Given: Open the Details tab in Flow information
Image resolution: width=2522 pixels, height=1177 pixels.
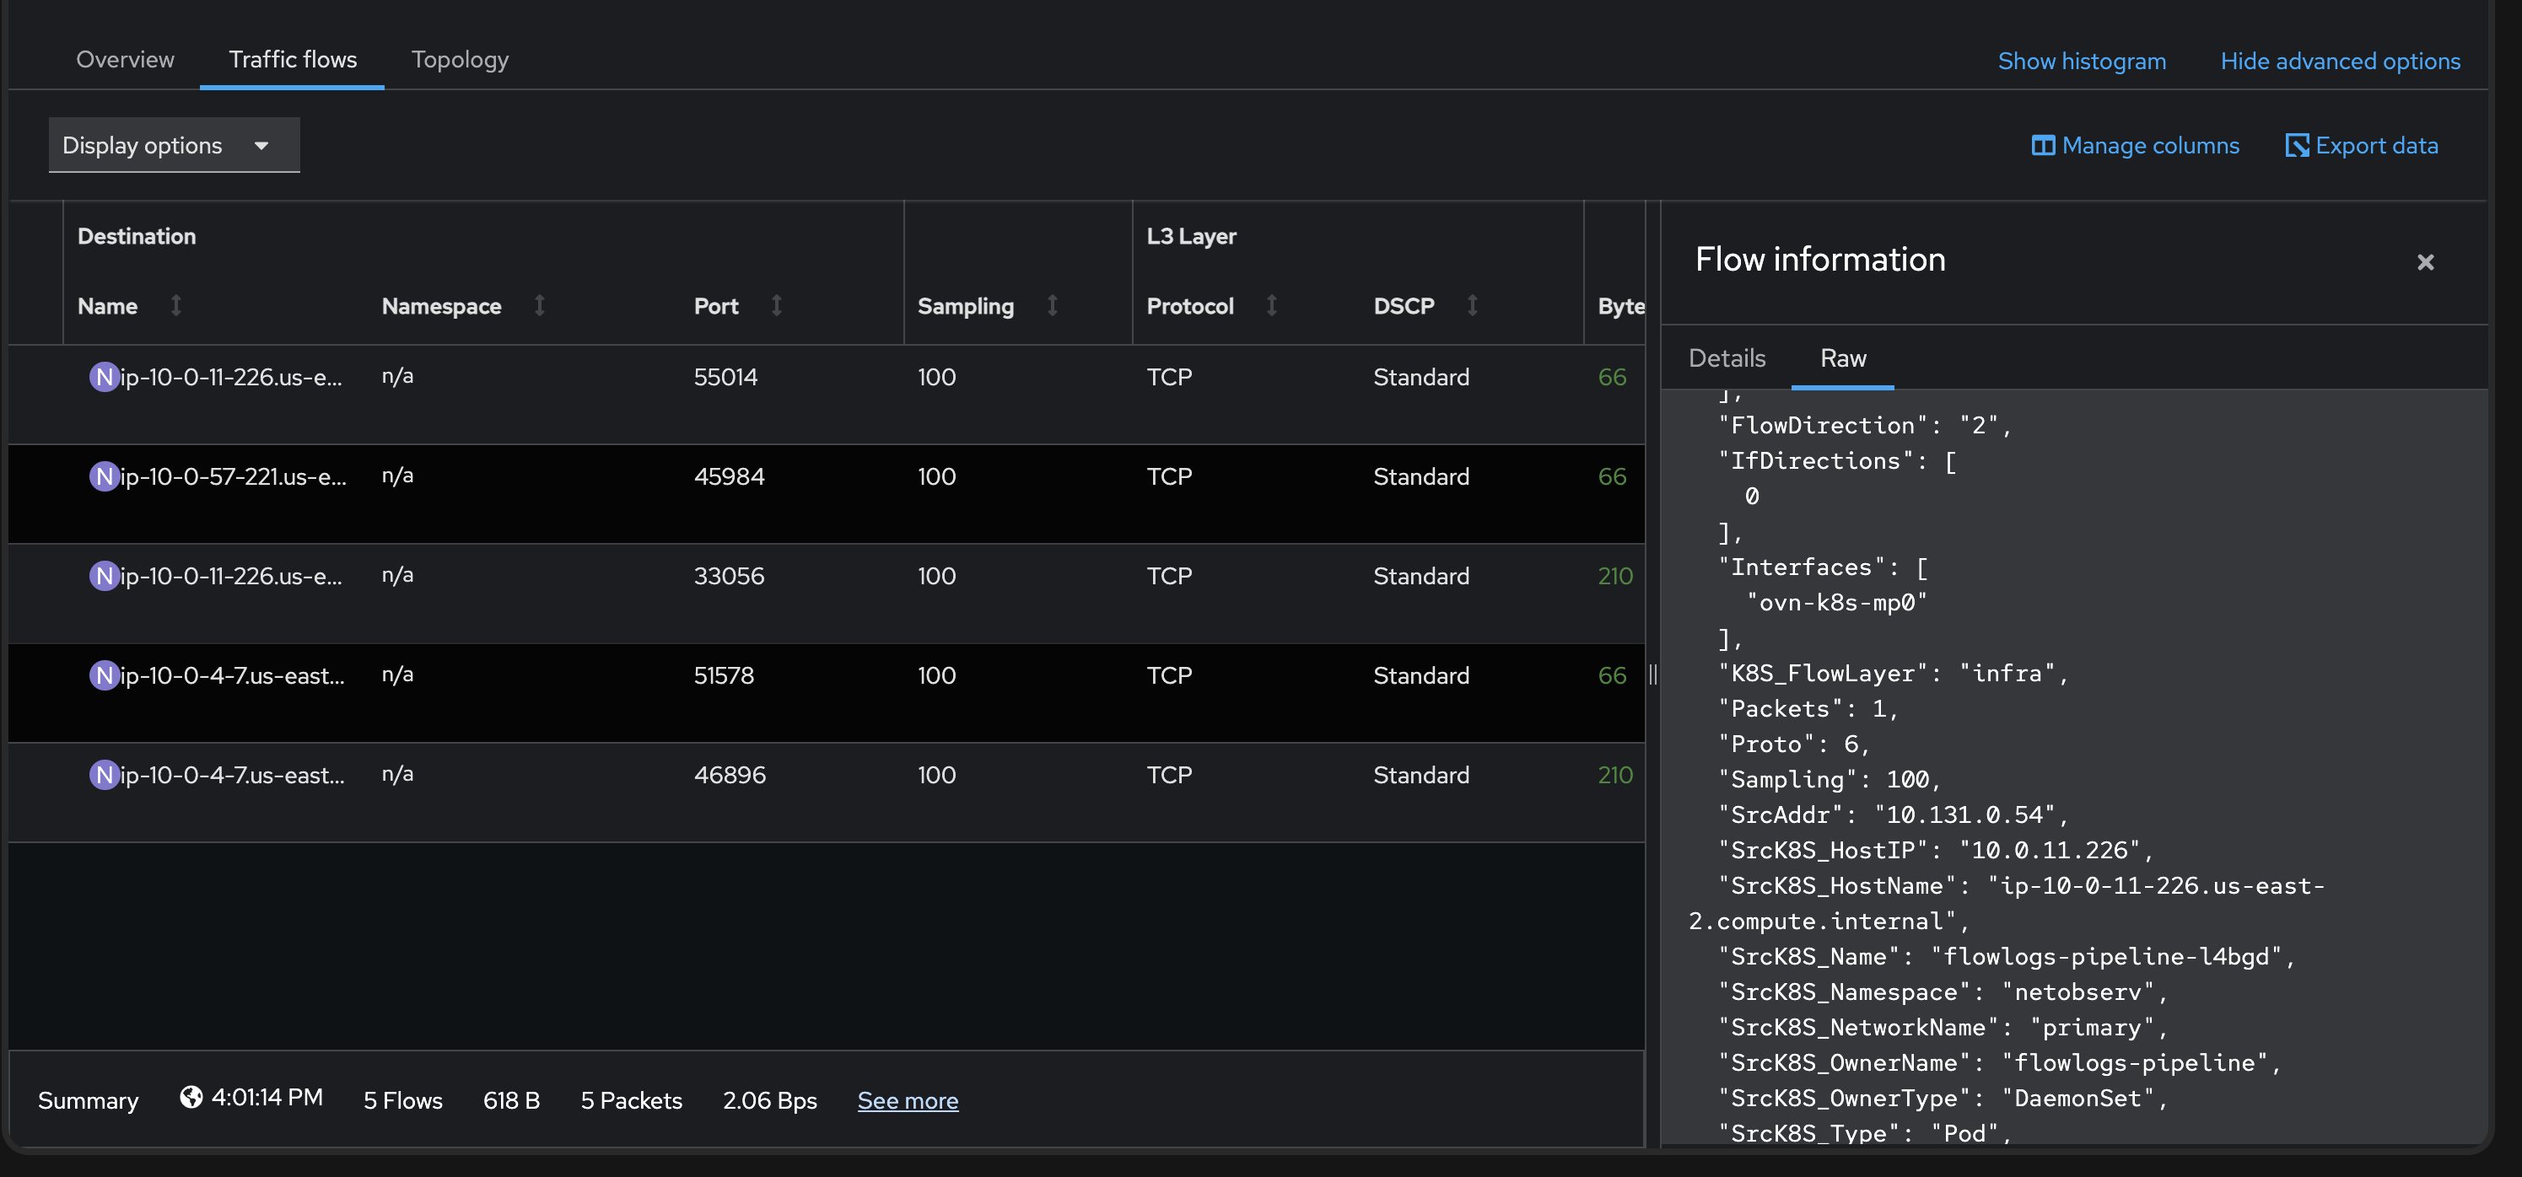Looking at the screenshot, I should coord(1726,358).
